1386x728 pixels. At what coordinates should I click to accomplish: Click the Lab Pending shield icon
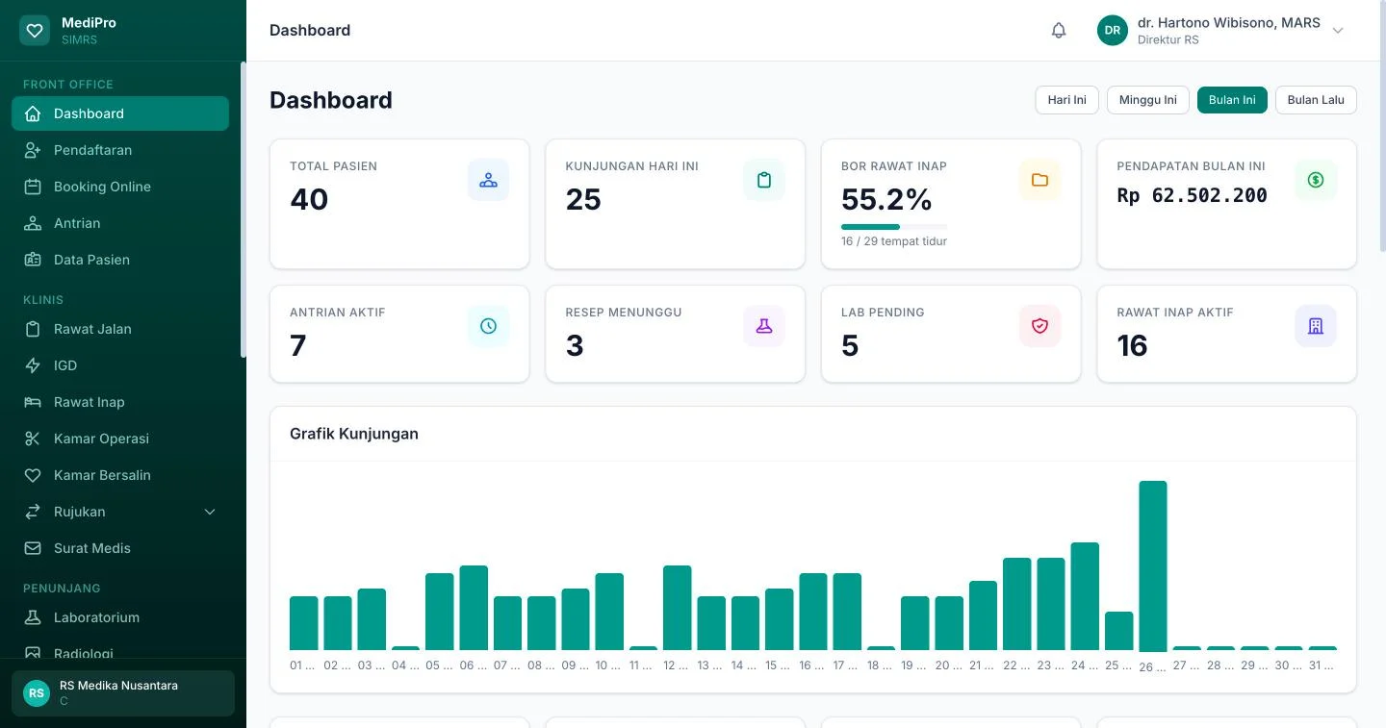tap(1039, 326)
